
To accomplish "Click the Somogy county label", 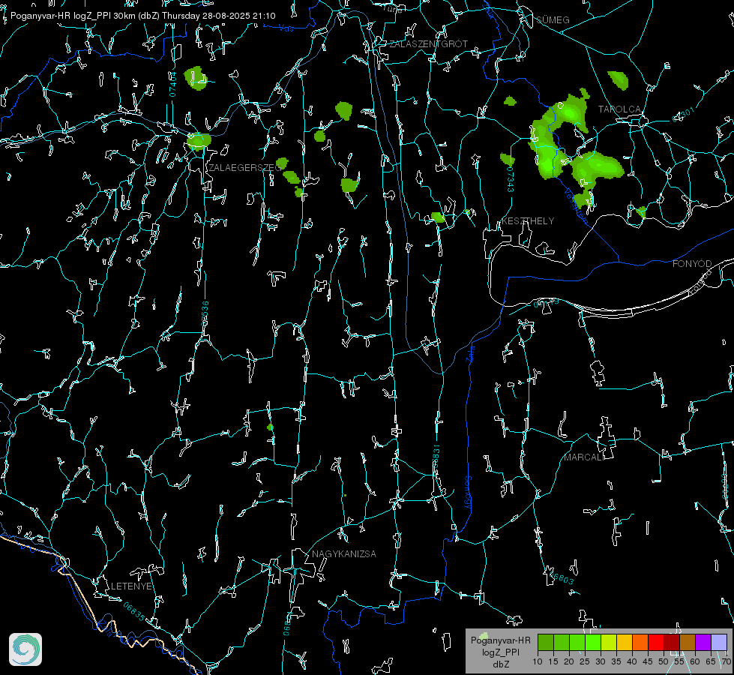I will pos(468,493).
